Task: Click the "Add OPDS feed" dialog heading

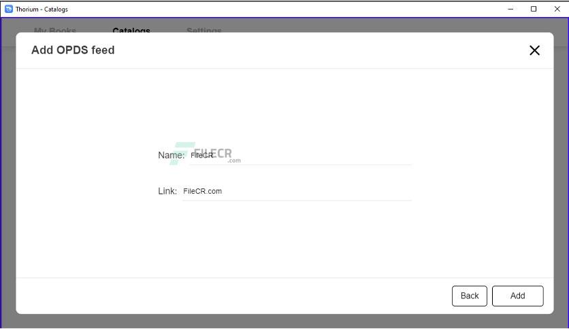Action: [73, 50]
